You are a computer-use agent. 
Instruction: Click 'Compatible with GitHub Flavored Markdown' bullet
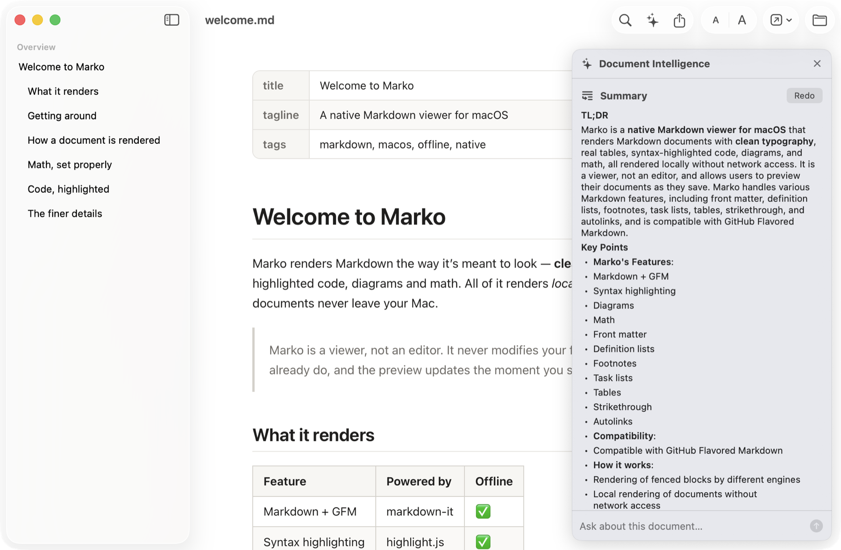click(x=688, y=451)
